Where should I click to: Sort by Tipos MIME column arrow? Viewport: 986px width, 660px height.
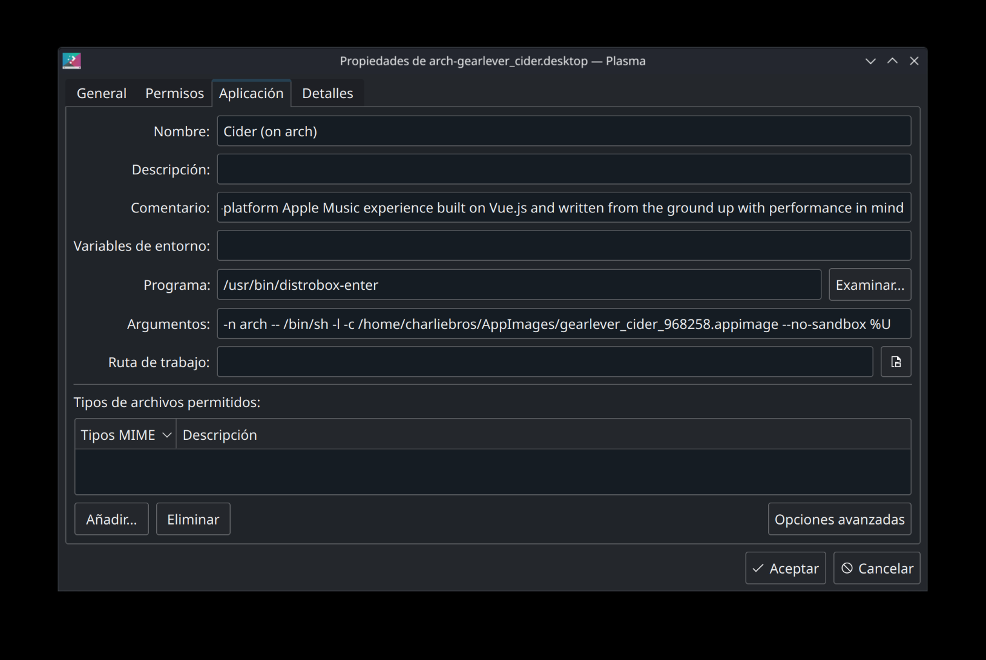[167, 435]
